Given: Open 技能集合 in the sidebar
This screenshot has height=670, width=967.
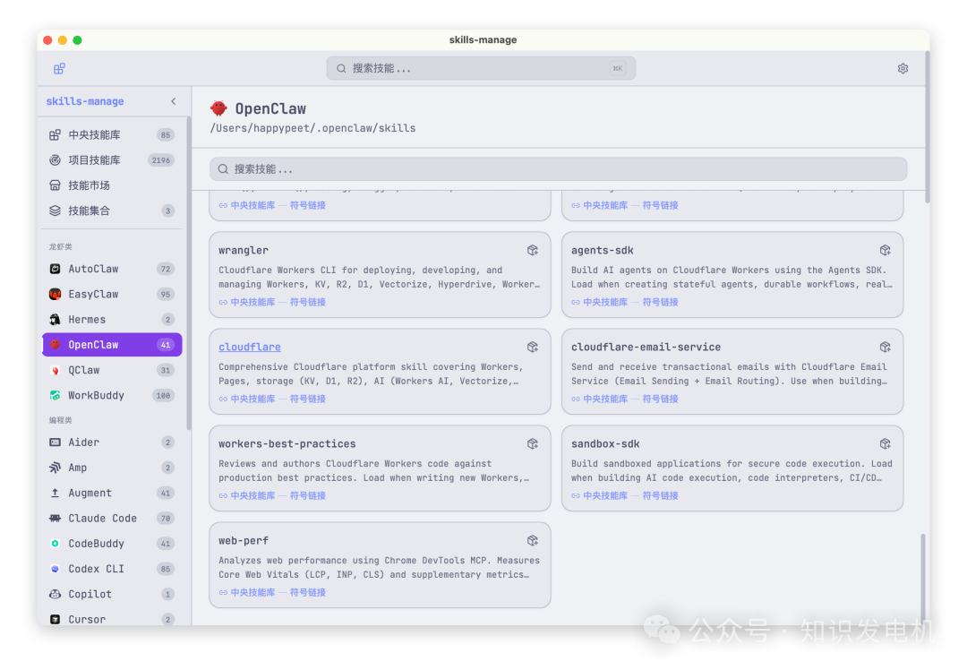Looking at the screenshot, I should [x=112, y=210].
